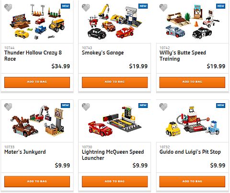
Task: Mark Guido and Luigi's Pit Stop as favorite
Action: point(163,107)
